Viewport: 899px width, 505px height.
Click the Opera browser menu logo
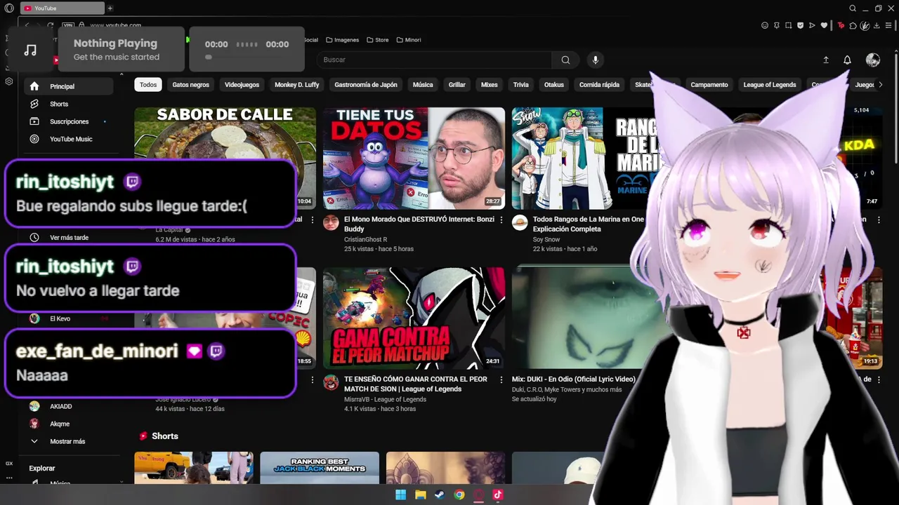[x=9, y=8]
